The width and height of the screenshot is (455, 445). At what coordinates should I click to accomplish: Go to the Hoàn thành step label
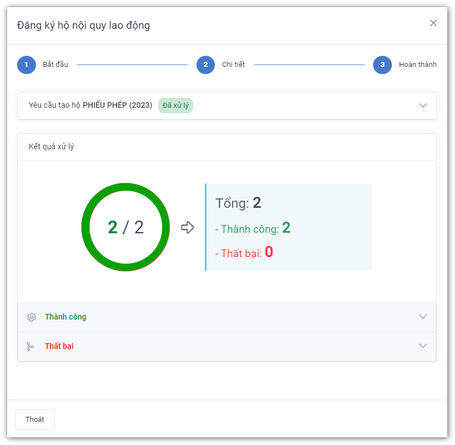pos(417,65)
